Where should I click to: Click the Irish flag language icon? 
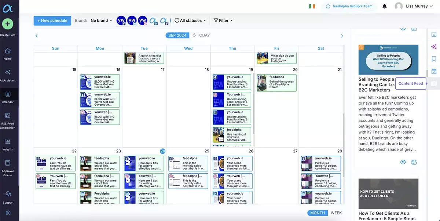click(x=312, y=6)
